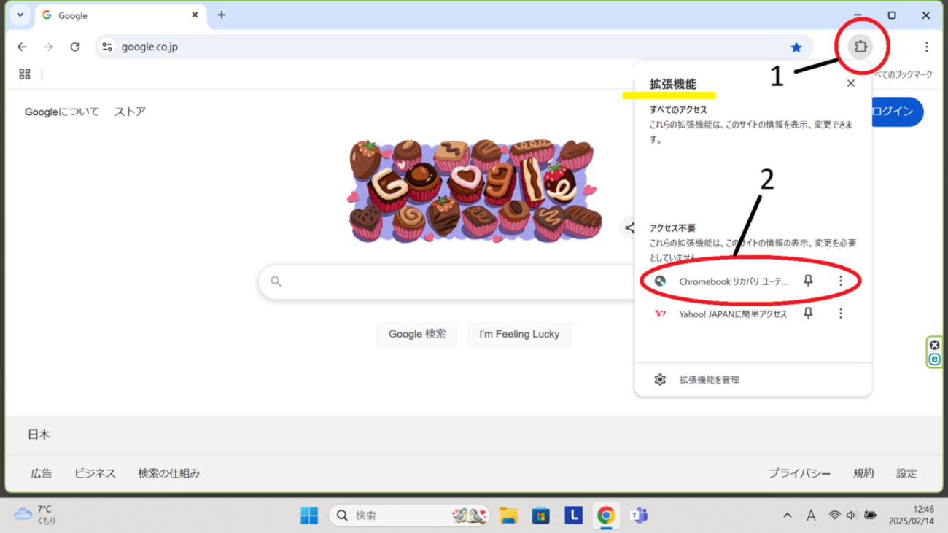The height and width of the screenshot is (533, 948).
Task: Click the green e sidebar icon
Action: [x=934, y=359]
